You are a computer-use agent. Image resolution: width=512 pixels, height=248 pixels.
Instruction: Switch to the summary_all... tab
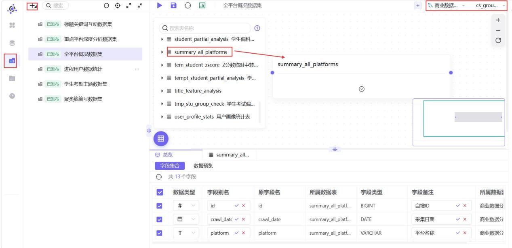click(229, 155)
